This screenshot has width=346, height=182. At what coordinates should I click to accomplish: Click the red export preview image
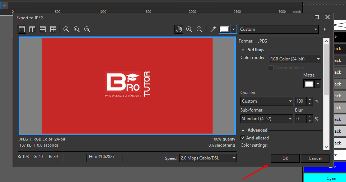127,86
